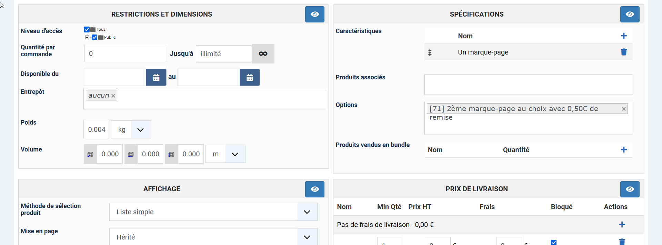The image size is (662, 245).
Task: Toggle visibility of Spécifications panel
Action: [x=630, y=14]
